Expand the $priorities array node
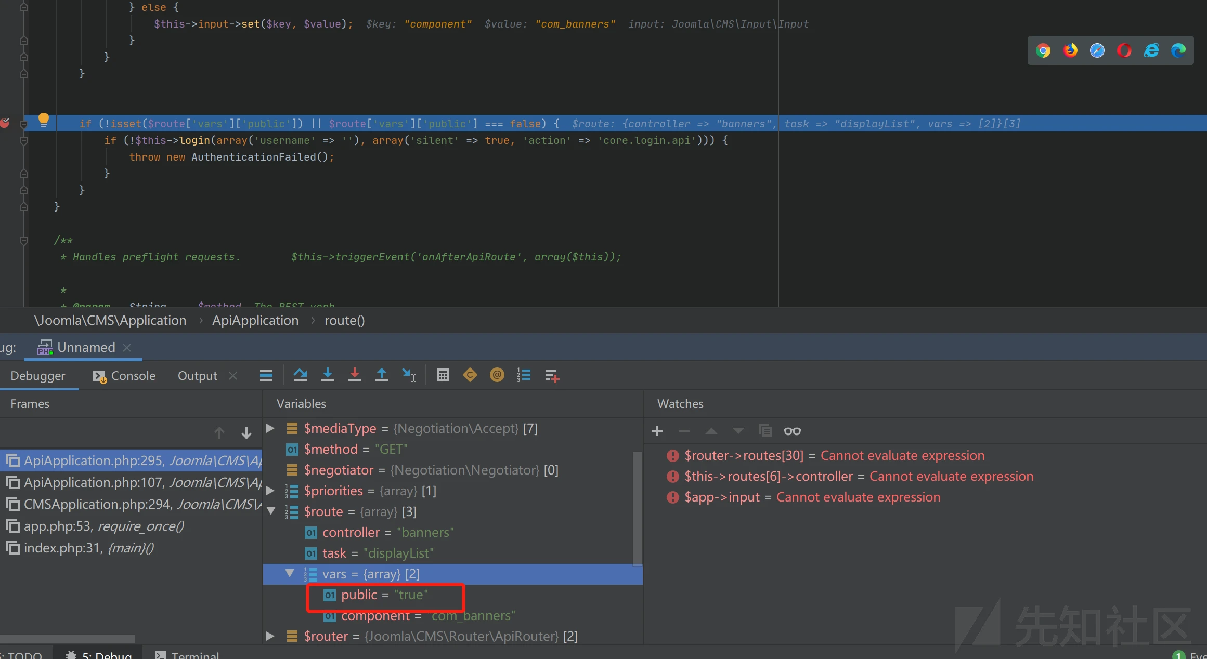Screen dimensions: 1207x659 coord(270,491)
